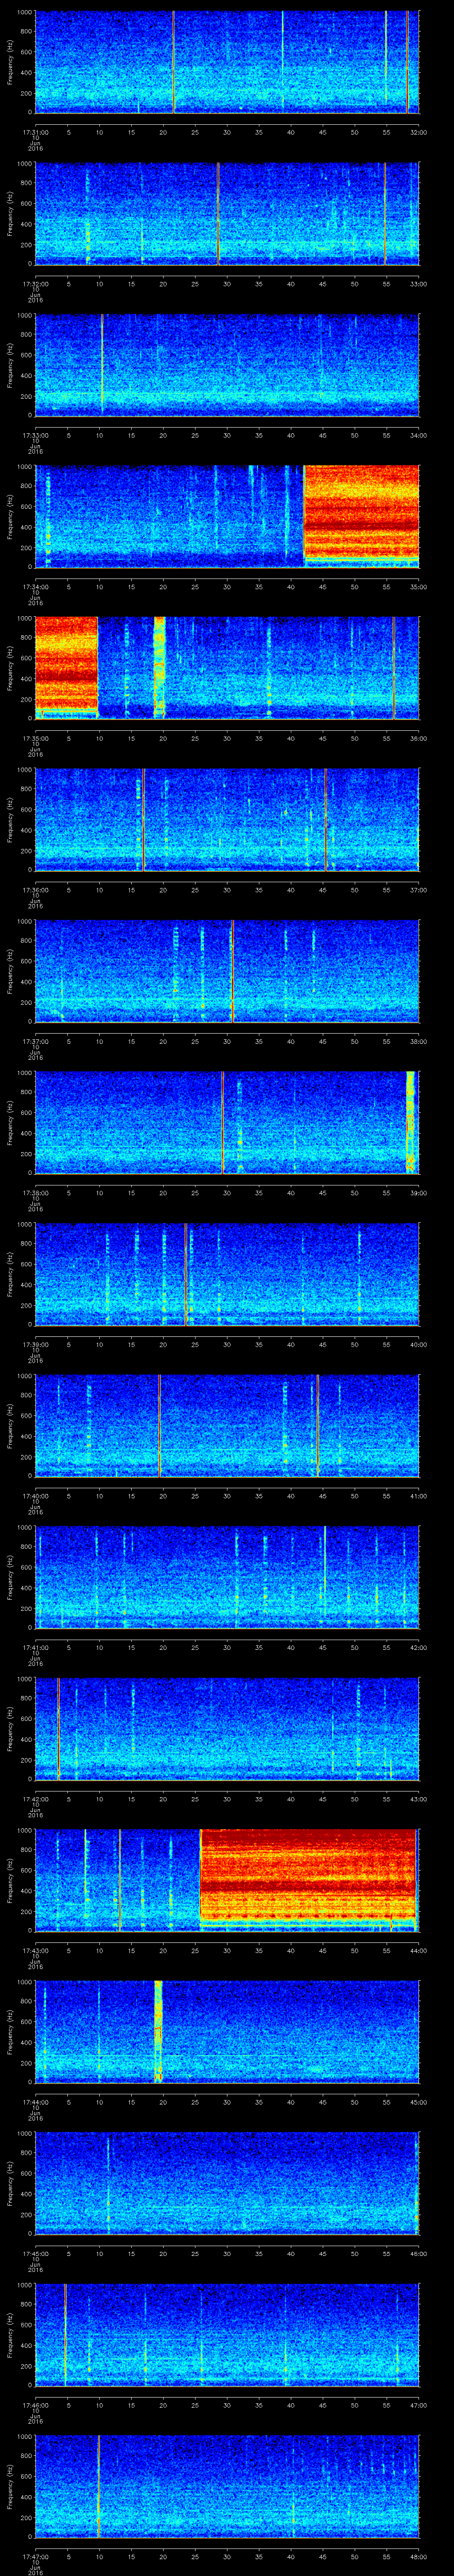
Task: Click the yellow burst near 20 seconds in 17:35 panel
Action: [x=160, y=668]
